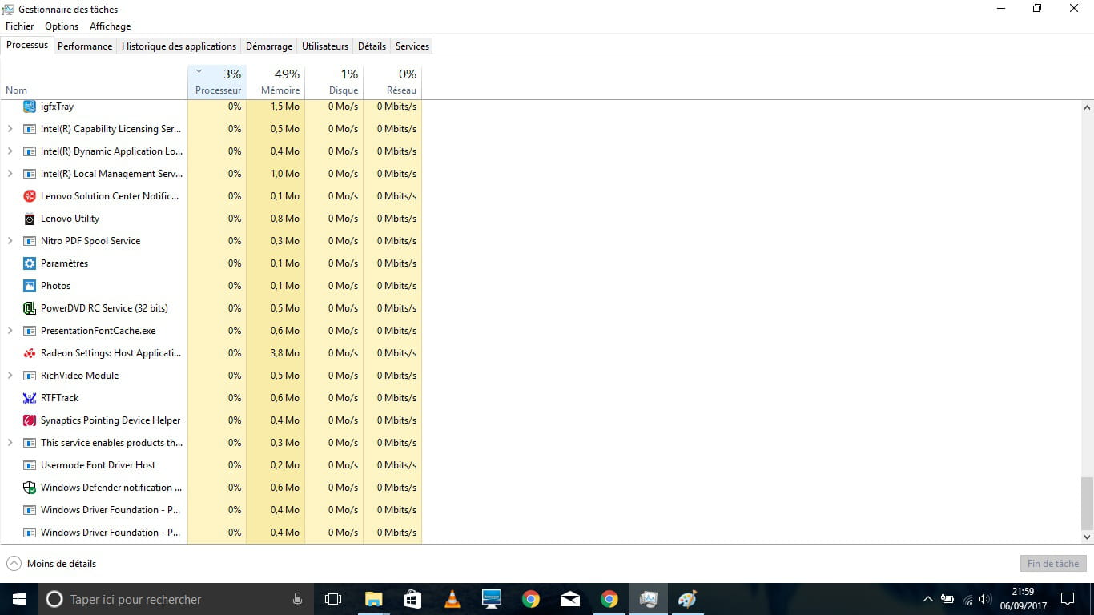Click the scrollbar up arrow

pos(1087,107)
